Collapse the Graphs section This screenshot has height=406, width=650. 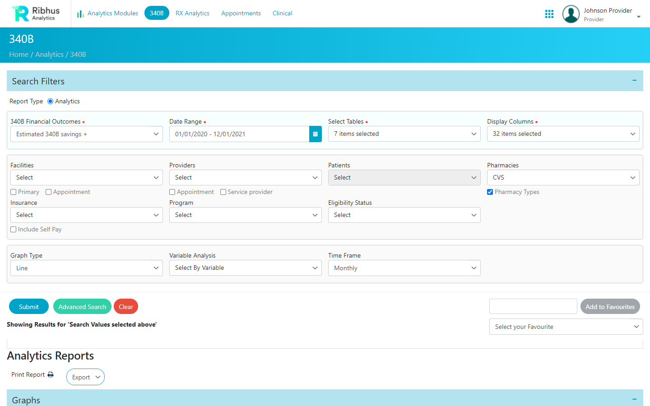coord(634,399)
